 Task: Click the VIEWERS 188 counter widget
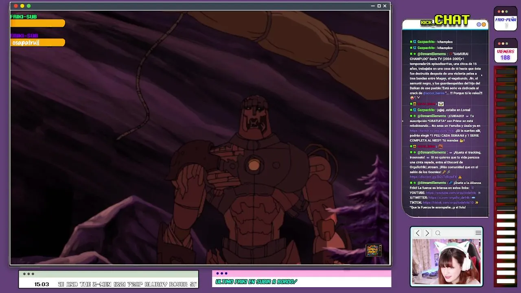[506, 51]
